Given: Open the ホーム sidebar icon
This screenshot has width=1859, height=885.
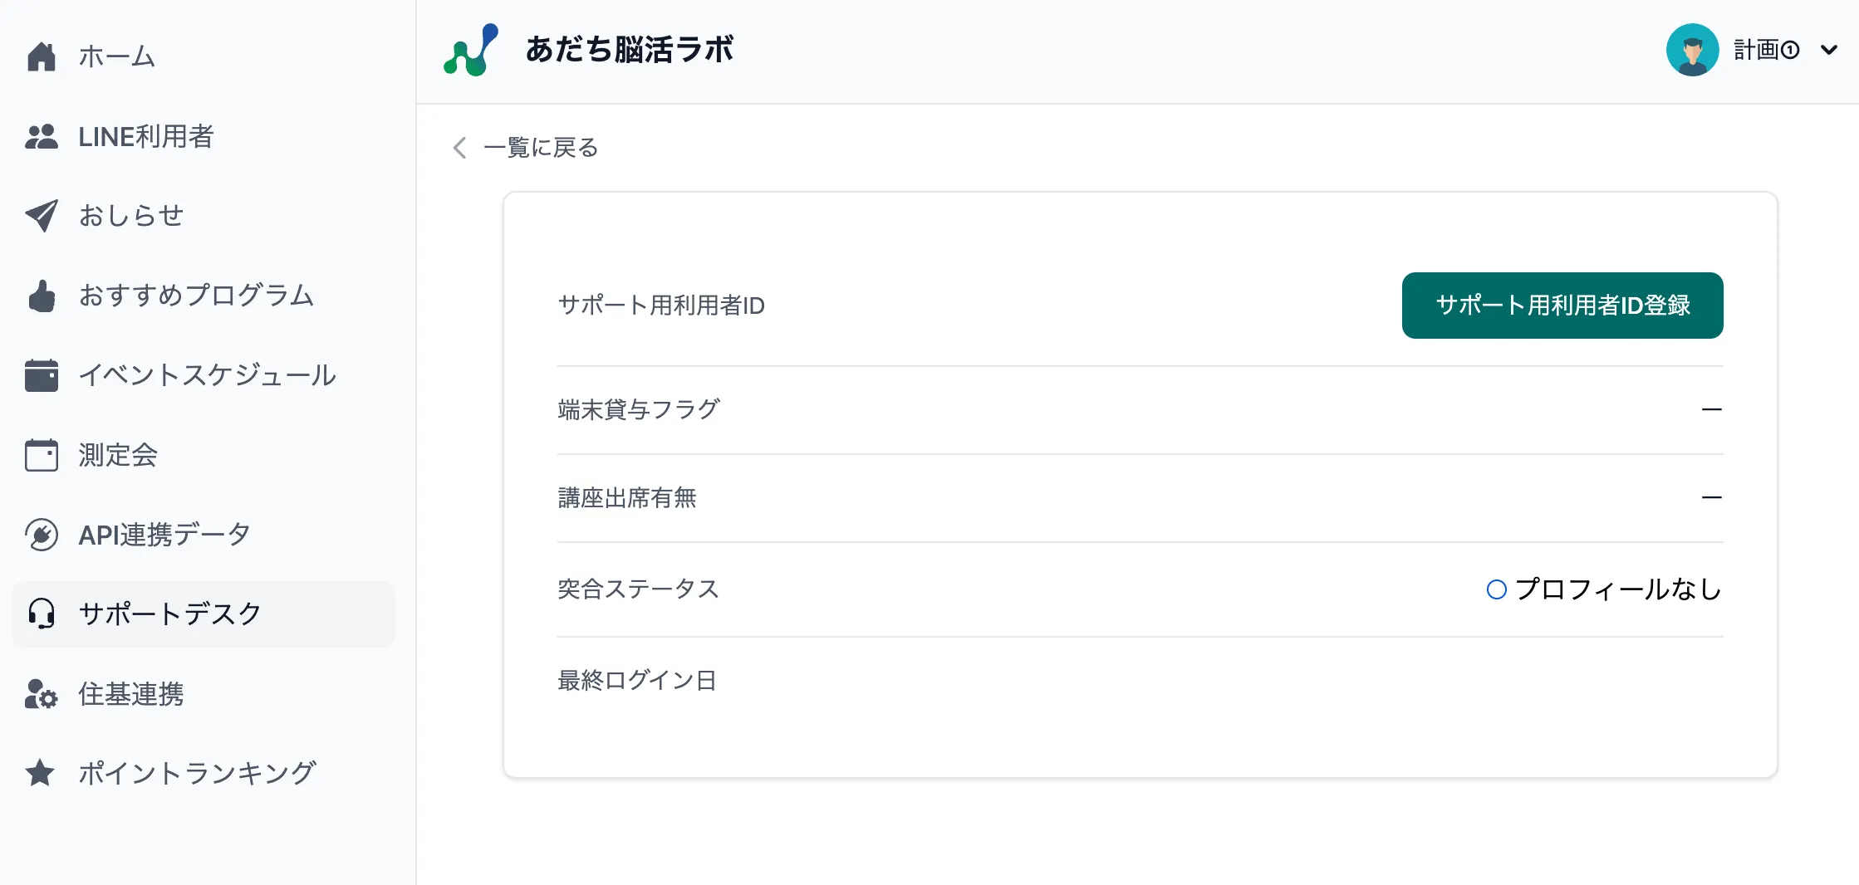Looking at the screenshot, I should tap(40, 56).
